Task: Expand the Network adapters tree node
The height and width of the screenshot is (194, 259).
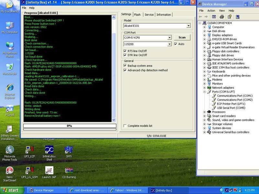Action: 205,88
